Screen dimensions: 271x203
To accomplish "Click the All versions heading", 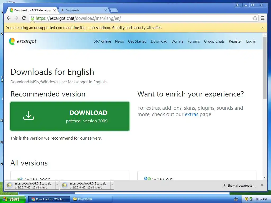I will click(x=29, y=163).
